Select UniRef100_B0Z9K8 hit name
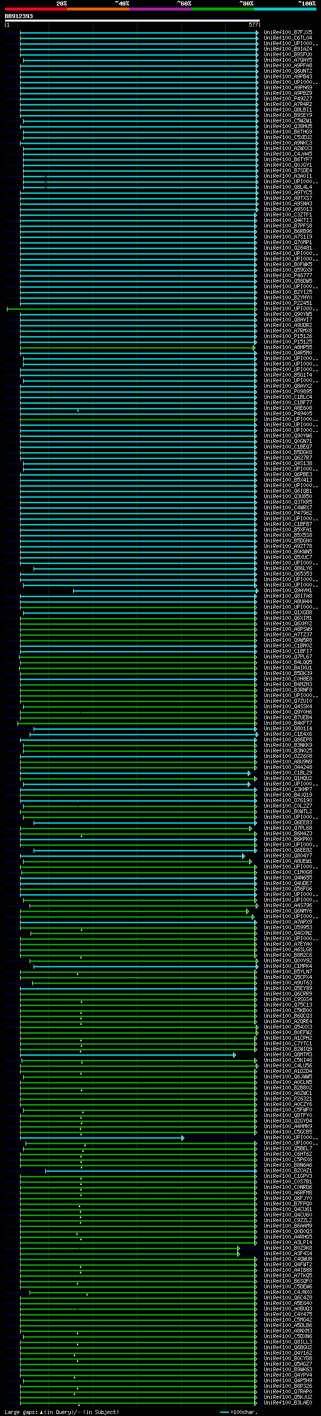This screenshot has width=321, height=1416. point(288,1248)
